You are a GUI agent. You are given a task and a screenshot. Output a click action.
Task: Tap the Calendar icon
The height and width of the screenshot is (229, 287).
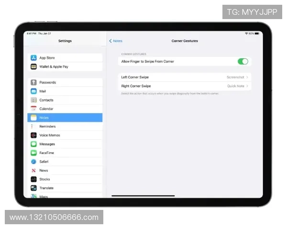click(x=33, y=109)
